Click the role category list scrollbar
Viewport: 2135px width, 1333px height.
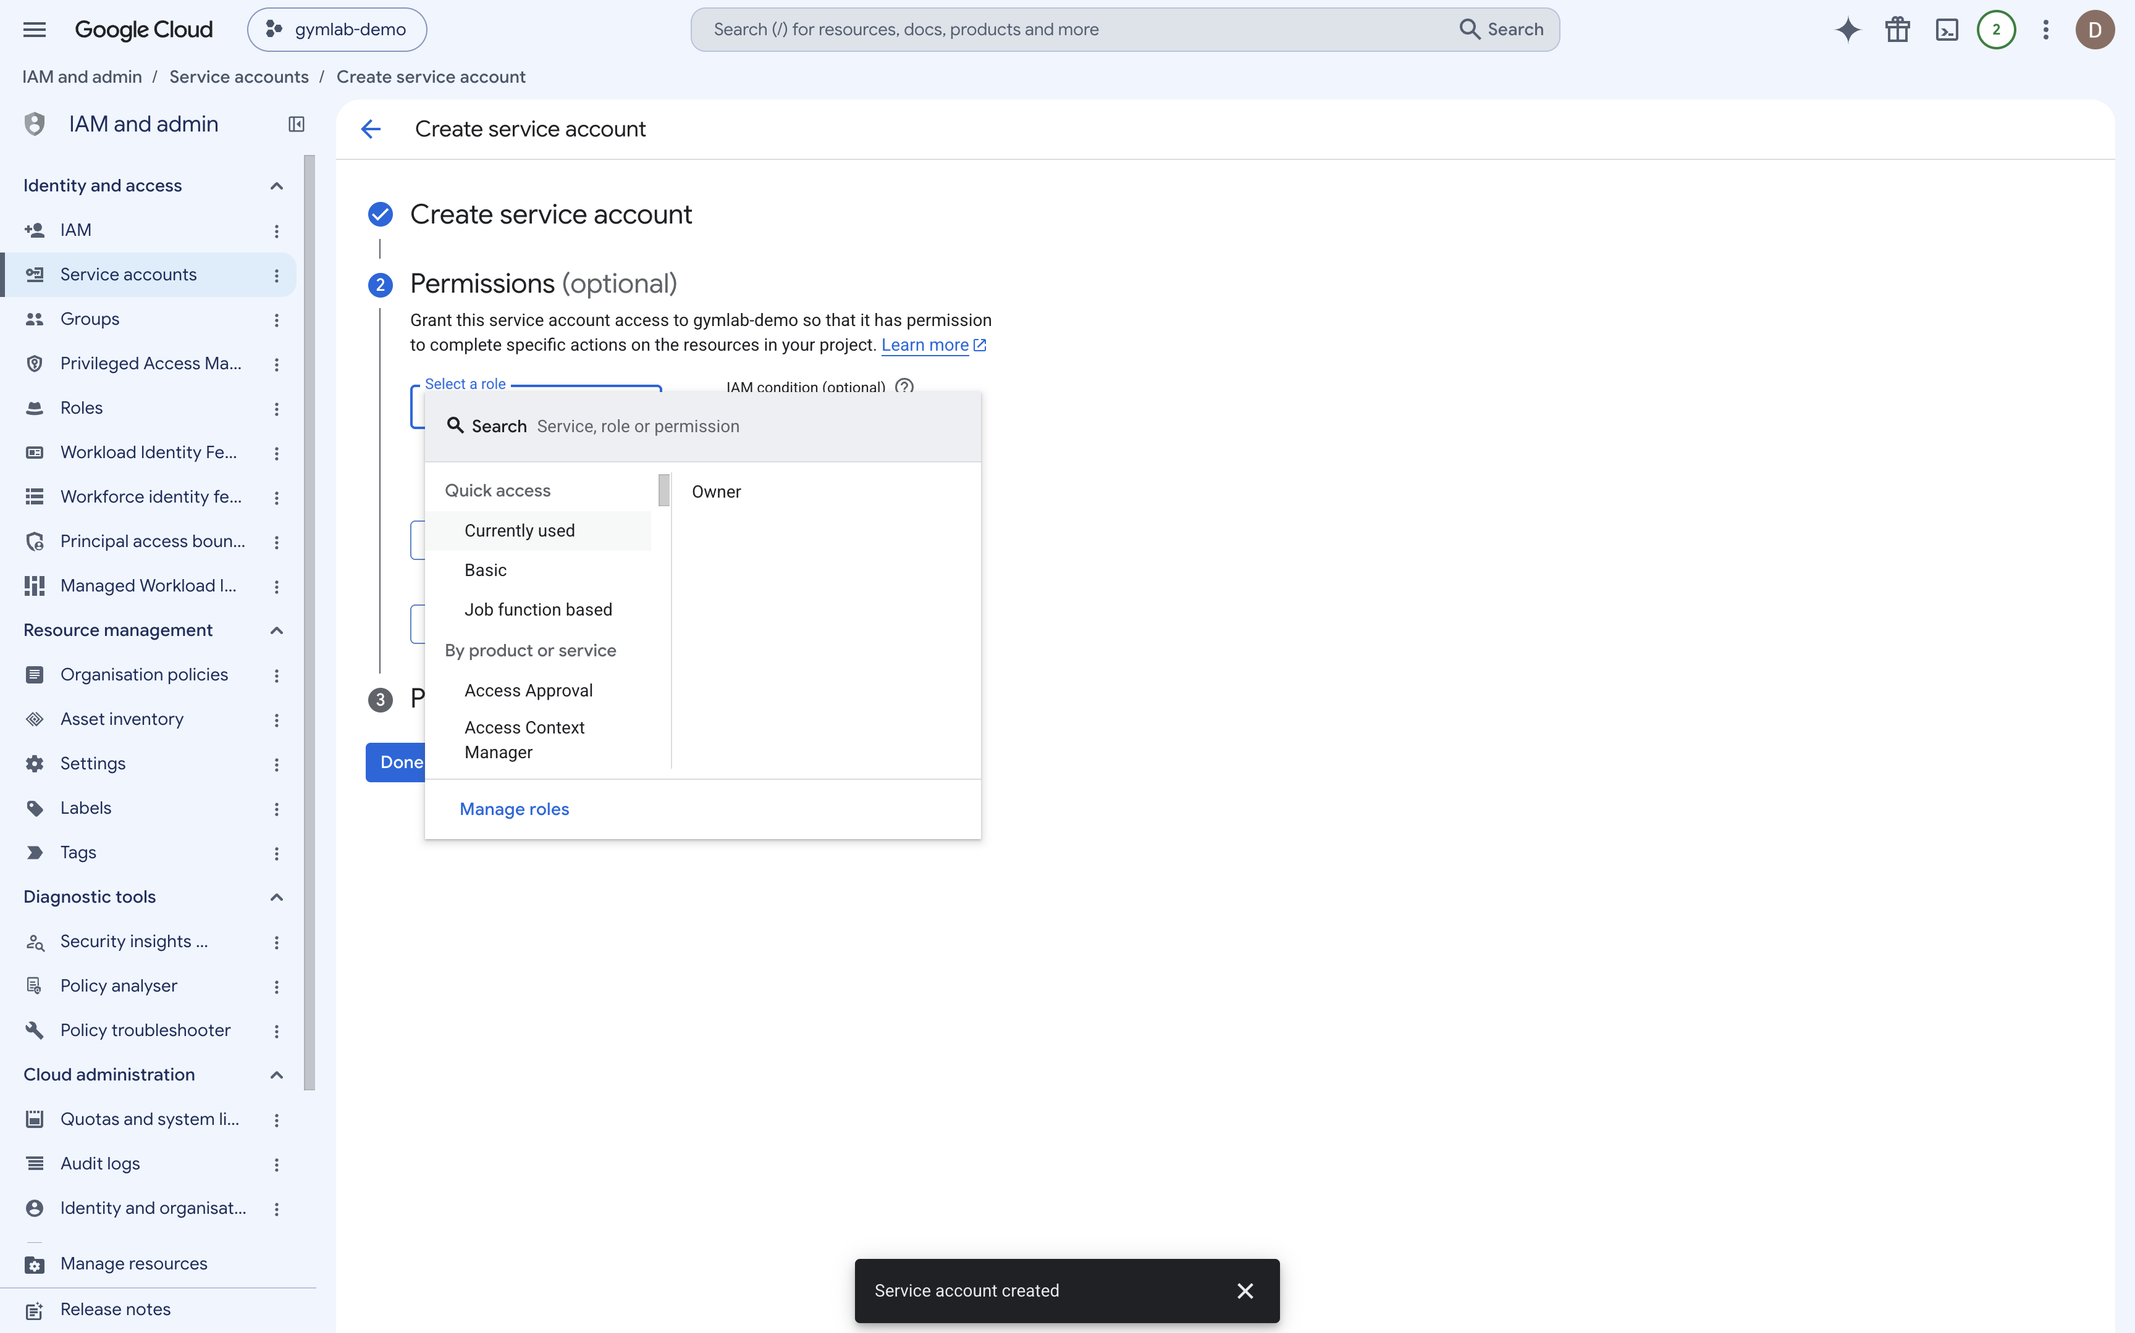pyautogui.click(x=664, y=490)
